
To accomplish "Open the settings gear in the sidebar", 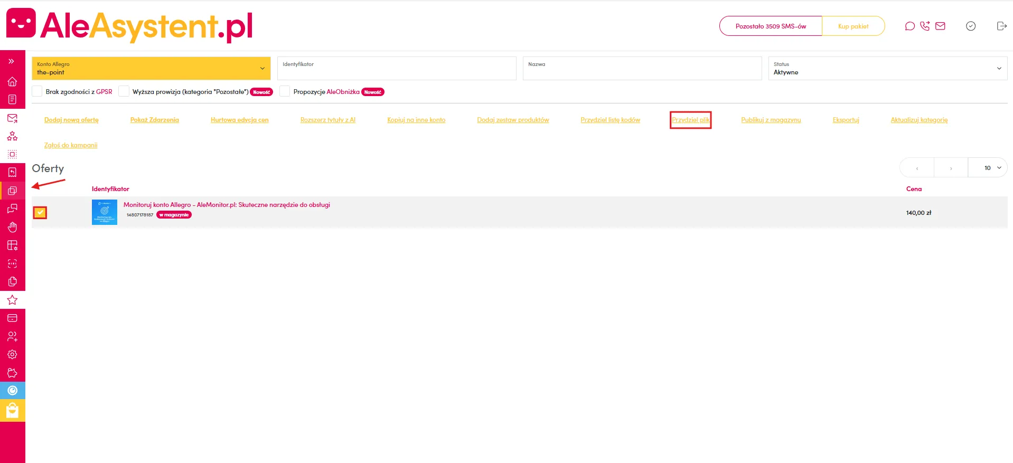I will (x=12, y=354).
